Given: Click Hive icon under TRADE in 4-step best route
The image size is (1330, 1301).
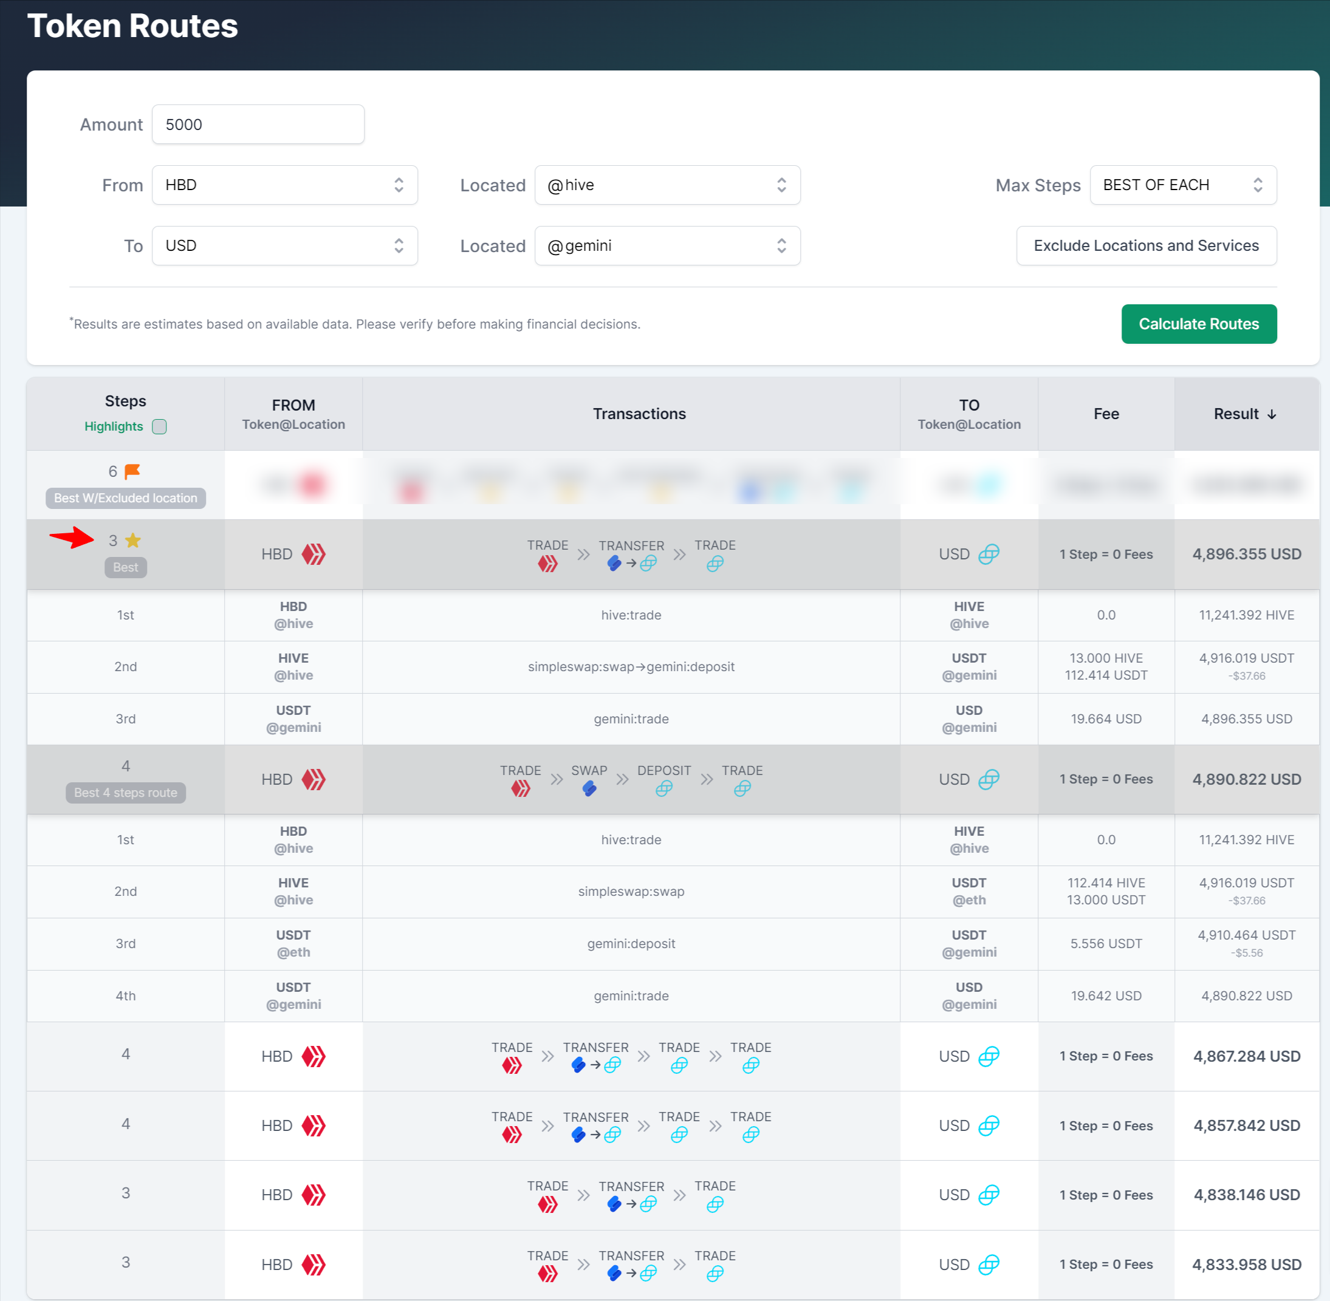Looking at the screenshot, I should [x=521, y=789].
